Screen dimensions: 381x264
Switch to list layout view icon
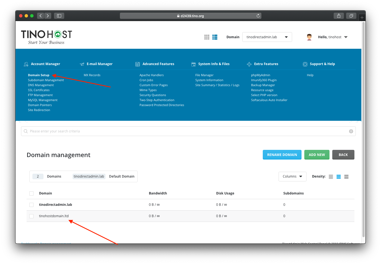[215, 37]
